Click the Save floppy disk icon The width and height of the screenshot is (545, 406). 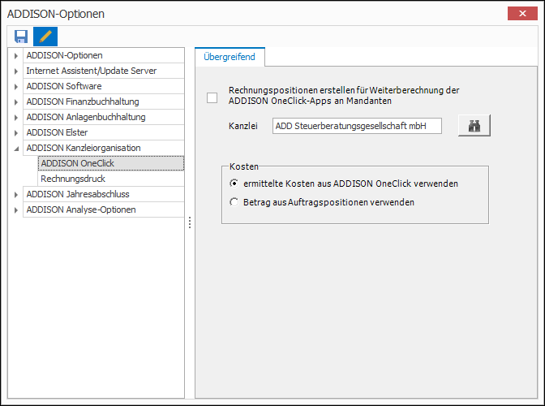(x=21, y=37)
